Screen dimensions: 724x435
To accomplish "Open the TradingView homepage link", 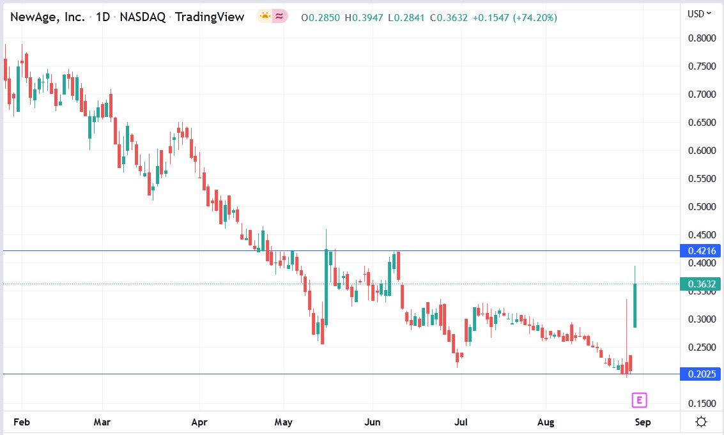I will [210, 17].
